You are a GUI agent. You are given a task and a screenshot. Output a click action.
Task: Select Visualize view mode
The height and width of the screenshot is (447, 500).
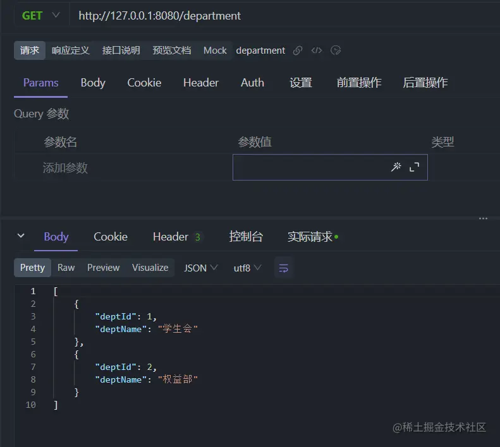coord(150,268)
